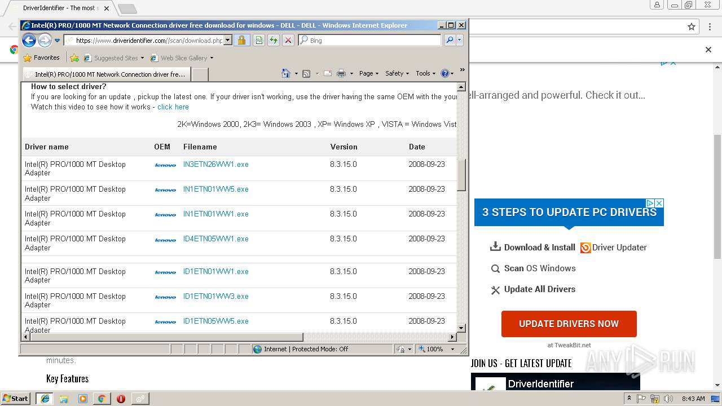This screenshot has width=722, height=406.
Task: Open the Page menu
Action: [369, 73]
